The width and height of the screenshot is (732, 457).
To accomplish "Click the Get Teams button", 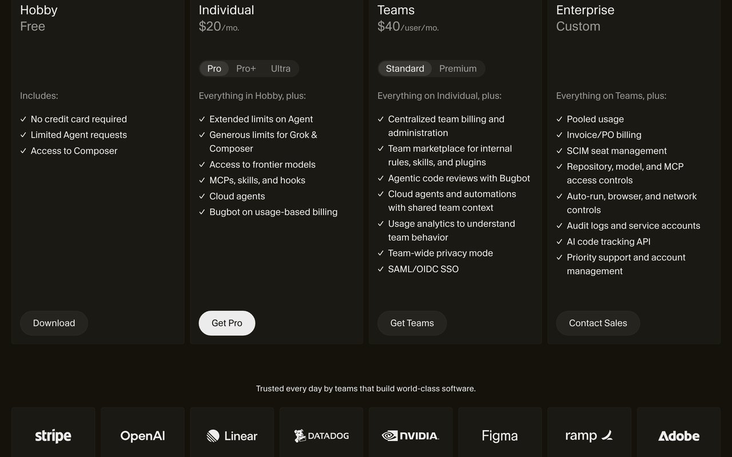I will click(412, 323).
